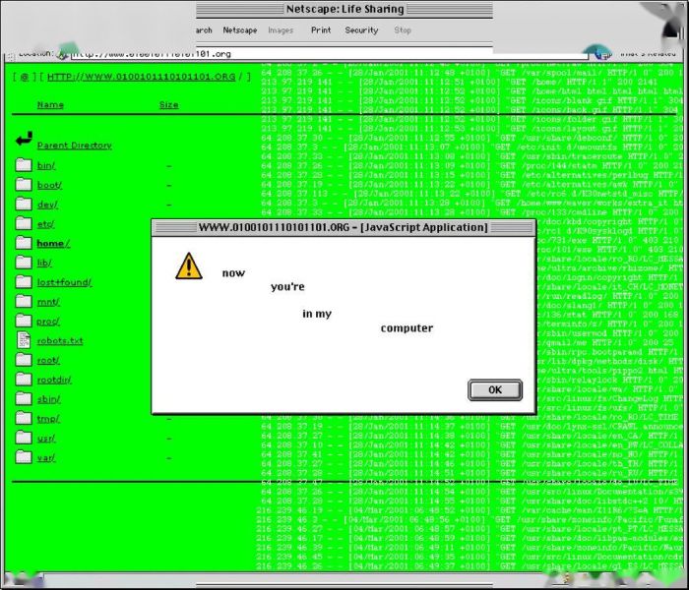Open the etc/ folder icon
Viewport: 689px width, 590px height.
click(x=24, y=223)
